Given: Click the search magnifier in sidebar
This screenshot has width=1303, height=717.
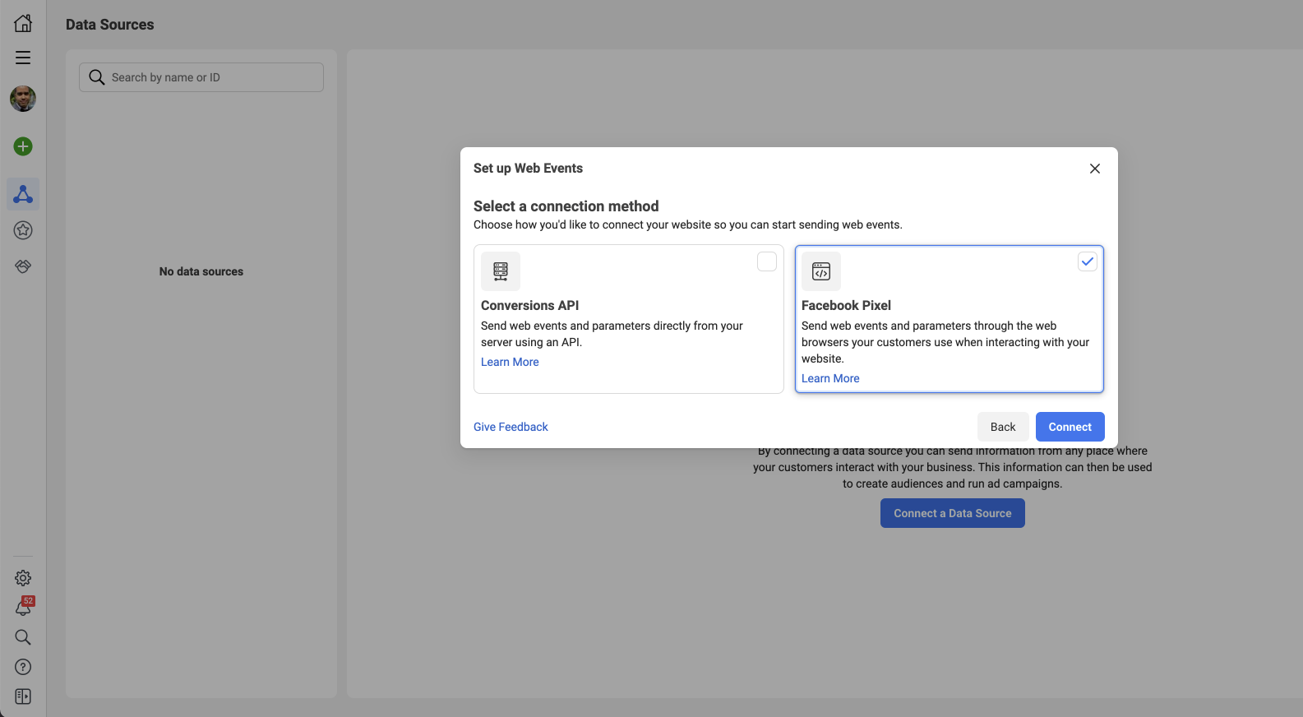Looking at the screenshot, I should pos(23,637).
